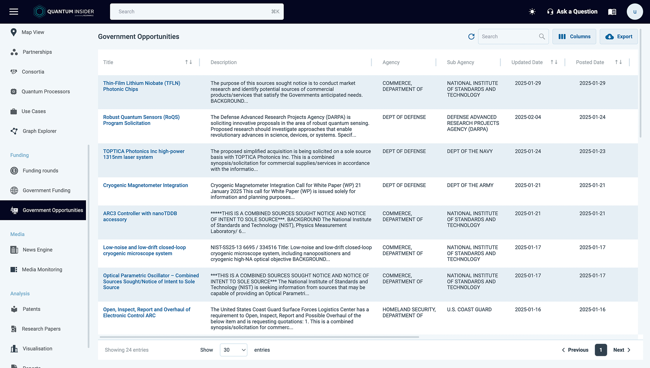The height and width of the screenshot is (368, 650).
Task: Sort by Title column arrows
Action: 188,62
